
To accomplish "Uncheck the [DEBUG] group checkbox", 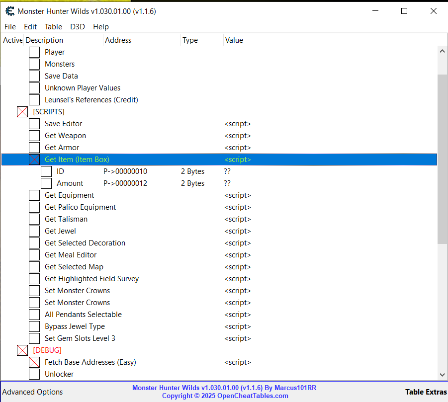I will click(x=22, y=350).
